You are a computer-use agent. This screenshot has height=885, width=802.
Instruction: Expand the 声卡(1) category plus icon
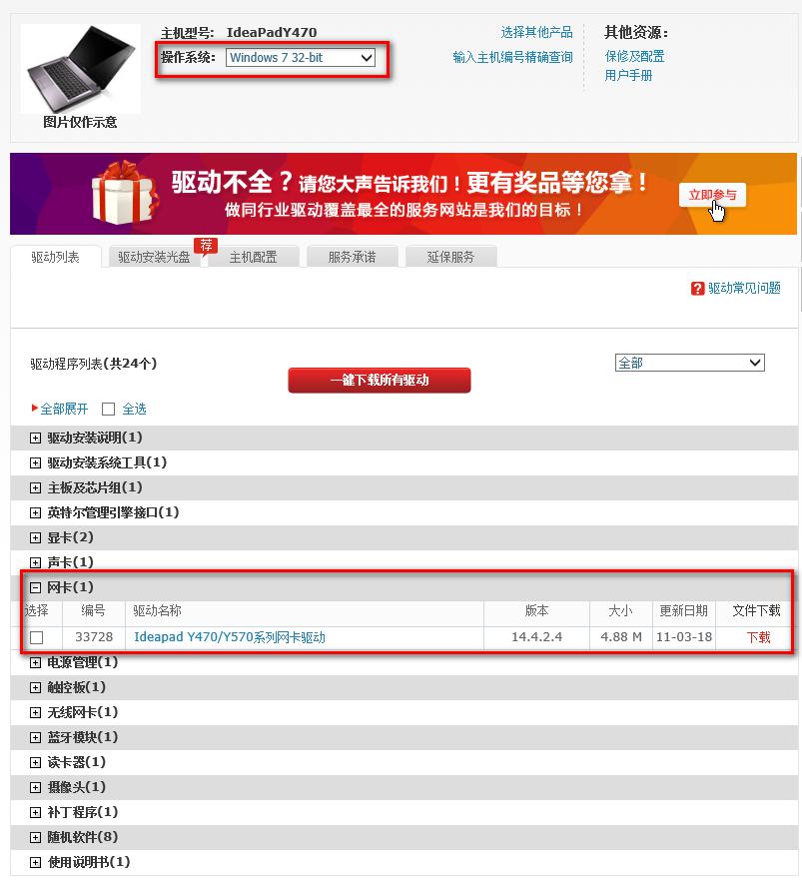pos(35,562)
